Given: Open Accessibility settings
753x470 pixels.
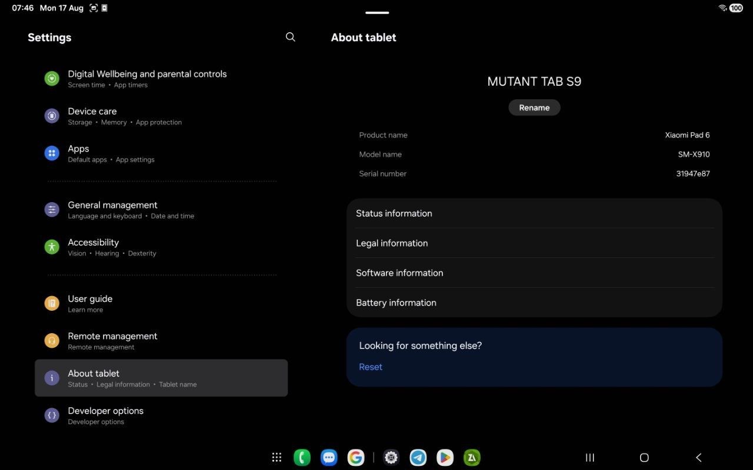Looking at the screenshot, I should click(161, 247).
